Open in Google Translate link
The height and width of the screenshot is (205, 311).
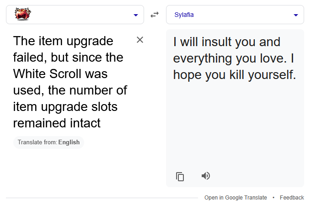point(236,198)
